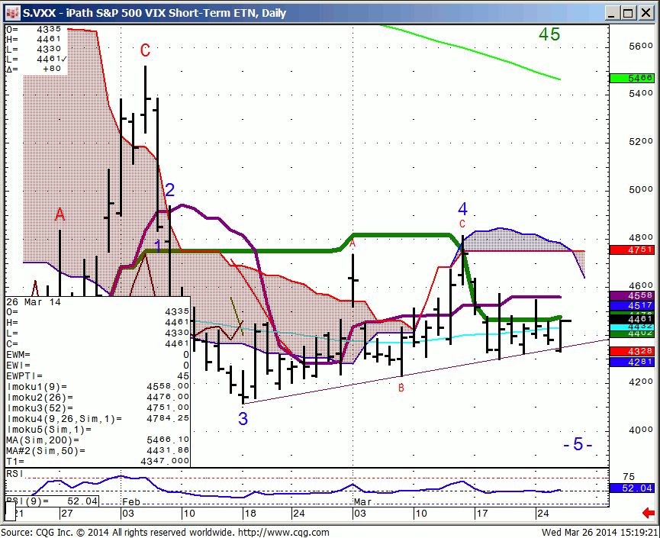Click the blue wave label 4
Viewport: 660px width, 538px height.
pyautogui.click(x=462, y=209)
